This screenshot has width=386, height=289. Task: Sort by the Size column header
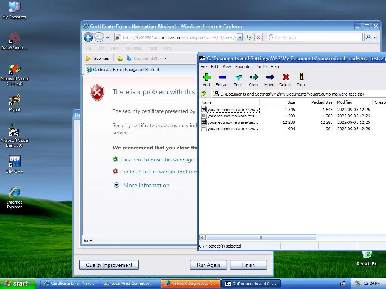coord(278,102)
